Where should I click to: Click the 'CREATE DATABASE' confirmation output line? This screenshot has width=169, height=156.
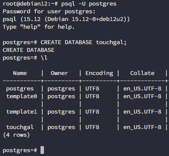coord(28,50)
